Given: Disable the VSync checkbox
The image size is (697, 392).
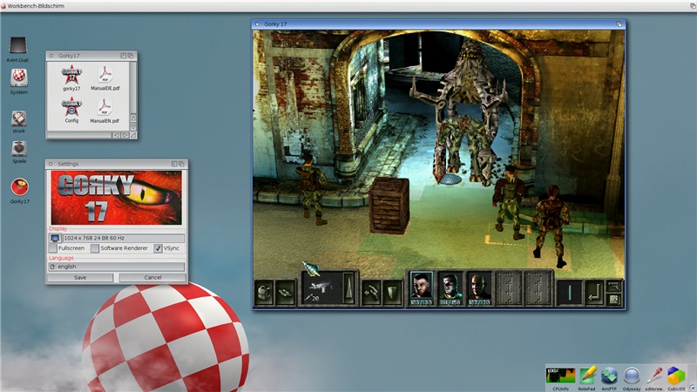Looking at the screenshot, I should point(158,248).
